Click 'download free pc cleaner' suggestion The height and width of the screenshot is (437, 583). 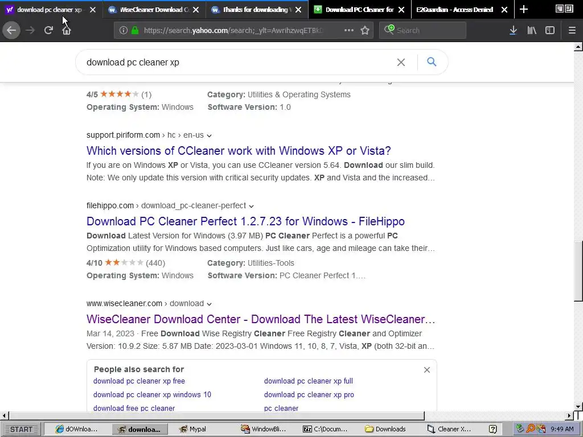click(x=134, y=408)
